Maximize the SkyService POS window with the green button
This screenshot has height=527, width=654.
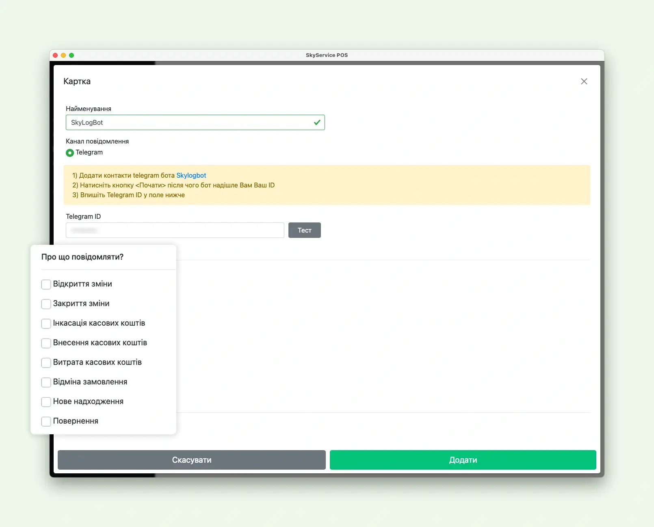71,55
